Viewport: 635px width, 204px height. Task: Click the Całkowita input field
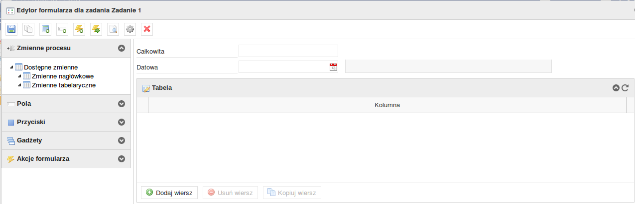tap(288, 51)
